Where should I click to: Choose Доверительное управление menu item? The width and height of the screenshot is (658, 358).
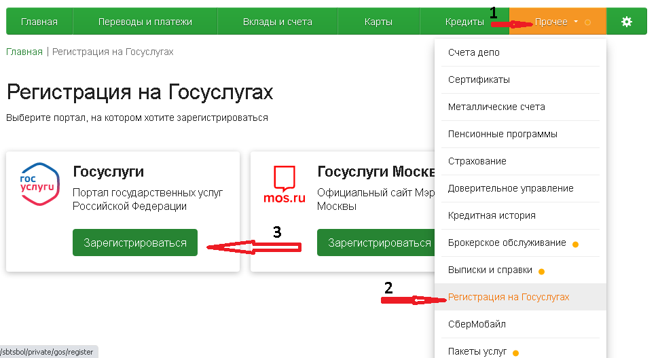[520, 188]
